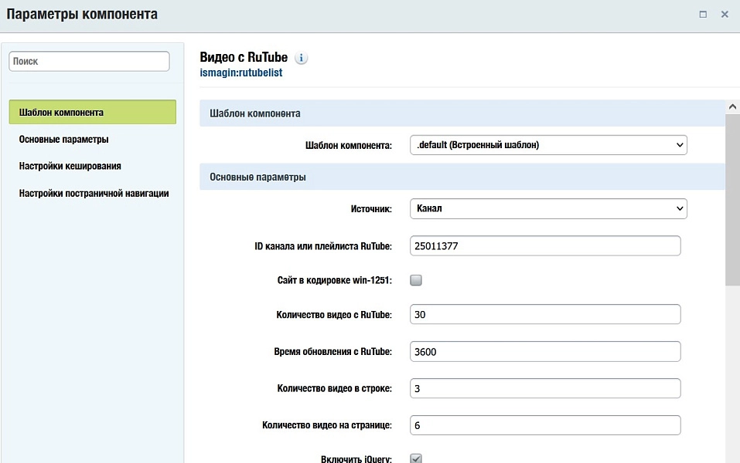740x463 pixels.
Task: Click the ID канала или плейлиста RuTube field
Action: [x=545, y=246]
